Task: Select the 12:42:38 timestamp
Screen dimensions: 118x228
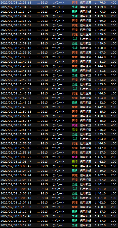Action: (16, 80)
